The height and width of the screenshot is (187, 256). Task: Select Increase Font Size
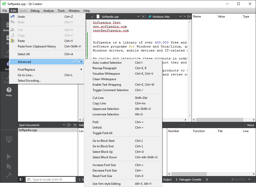click(x=123, y=165)
